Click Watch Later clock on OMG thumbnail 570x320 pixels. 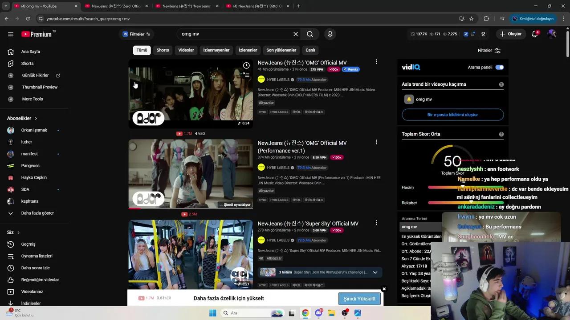pyautogui.click(x=246, y=66)
